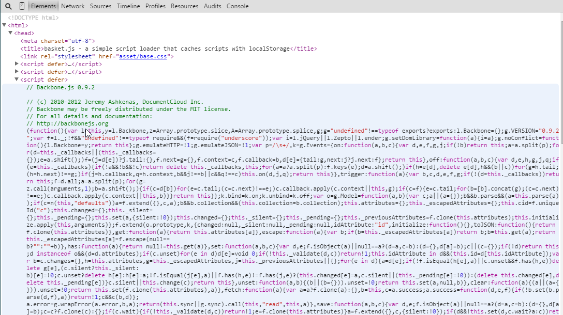Click the MIT license comment line
This screenshot has width=563, height=315.
(x=128, y=109)
